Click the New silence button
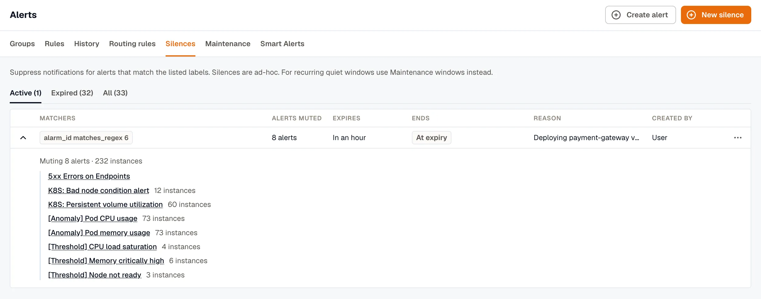The width and height of the screenshot is (761, 299). point(716,15)
